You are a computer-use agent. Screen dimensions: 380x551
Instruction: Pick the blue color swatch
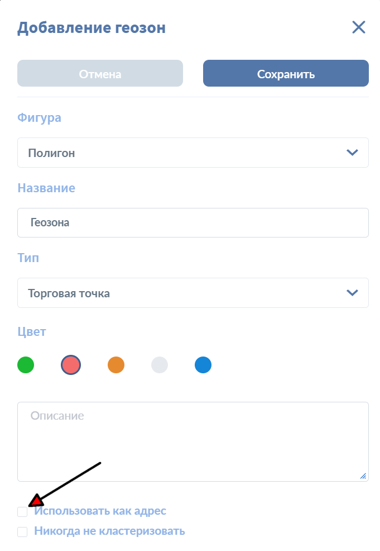(x=203, y=365)
